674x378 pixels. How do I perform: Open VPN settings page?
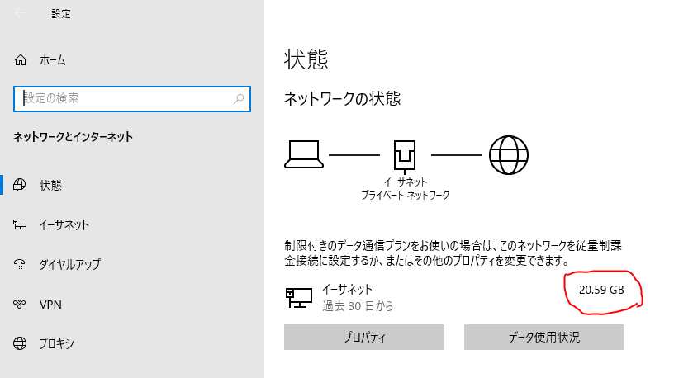click(50, 305)
